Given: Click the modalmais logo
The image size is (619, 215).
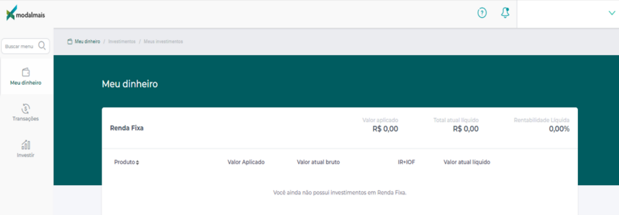Looking at the screenshot, I should click(26, 13).
